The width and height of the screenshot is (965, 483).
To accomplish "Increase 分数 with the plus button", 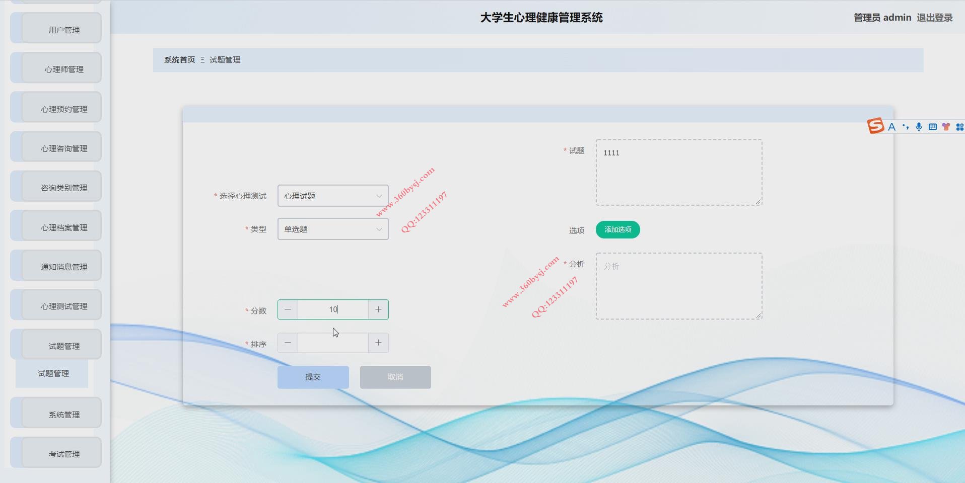I will click(378, 309).
